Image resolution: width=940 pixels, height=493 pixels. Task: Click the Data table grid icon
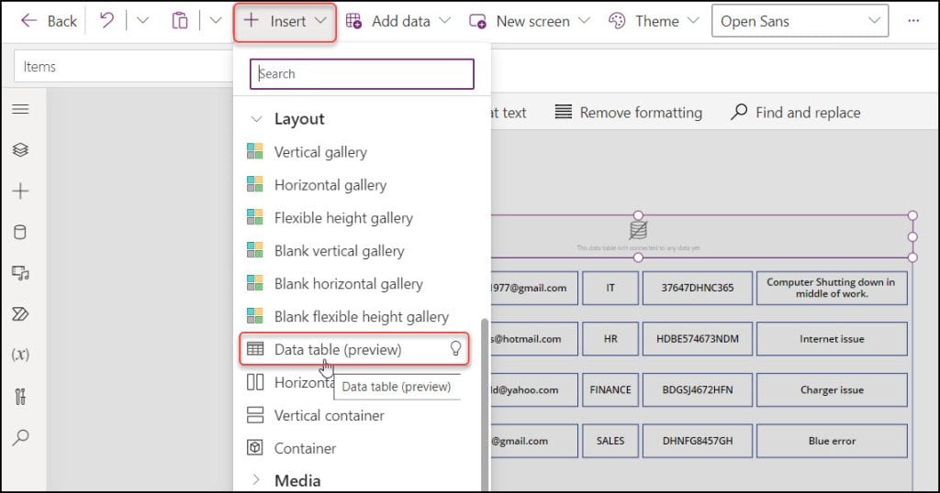[x=255, y=349]
